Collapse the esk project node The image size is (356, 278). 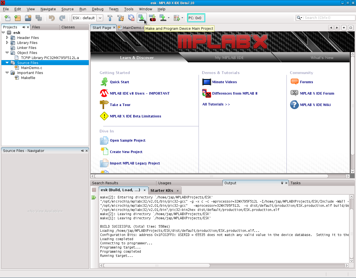(x=3, y=33)
